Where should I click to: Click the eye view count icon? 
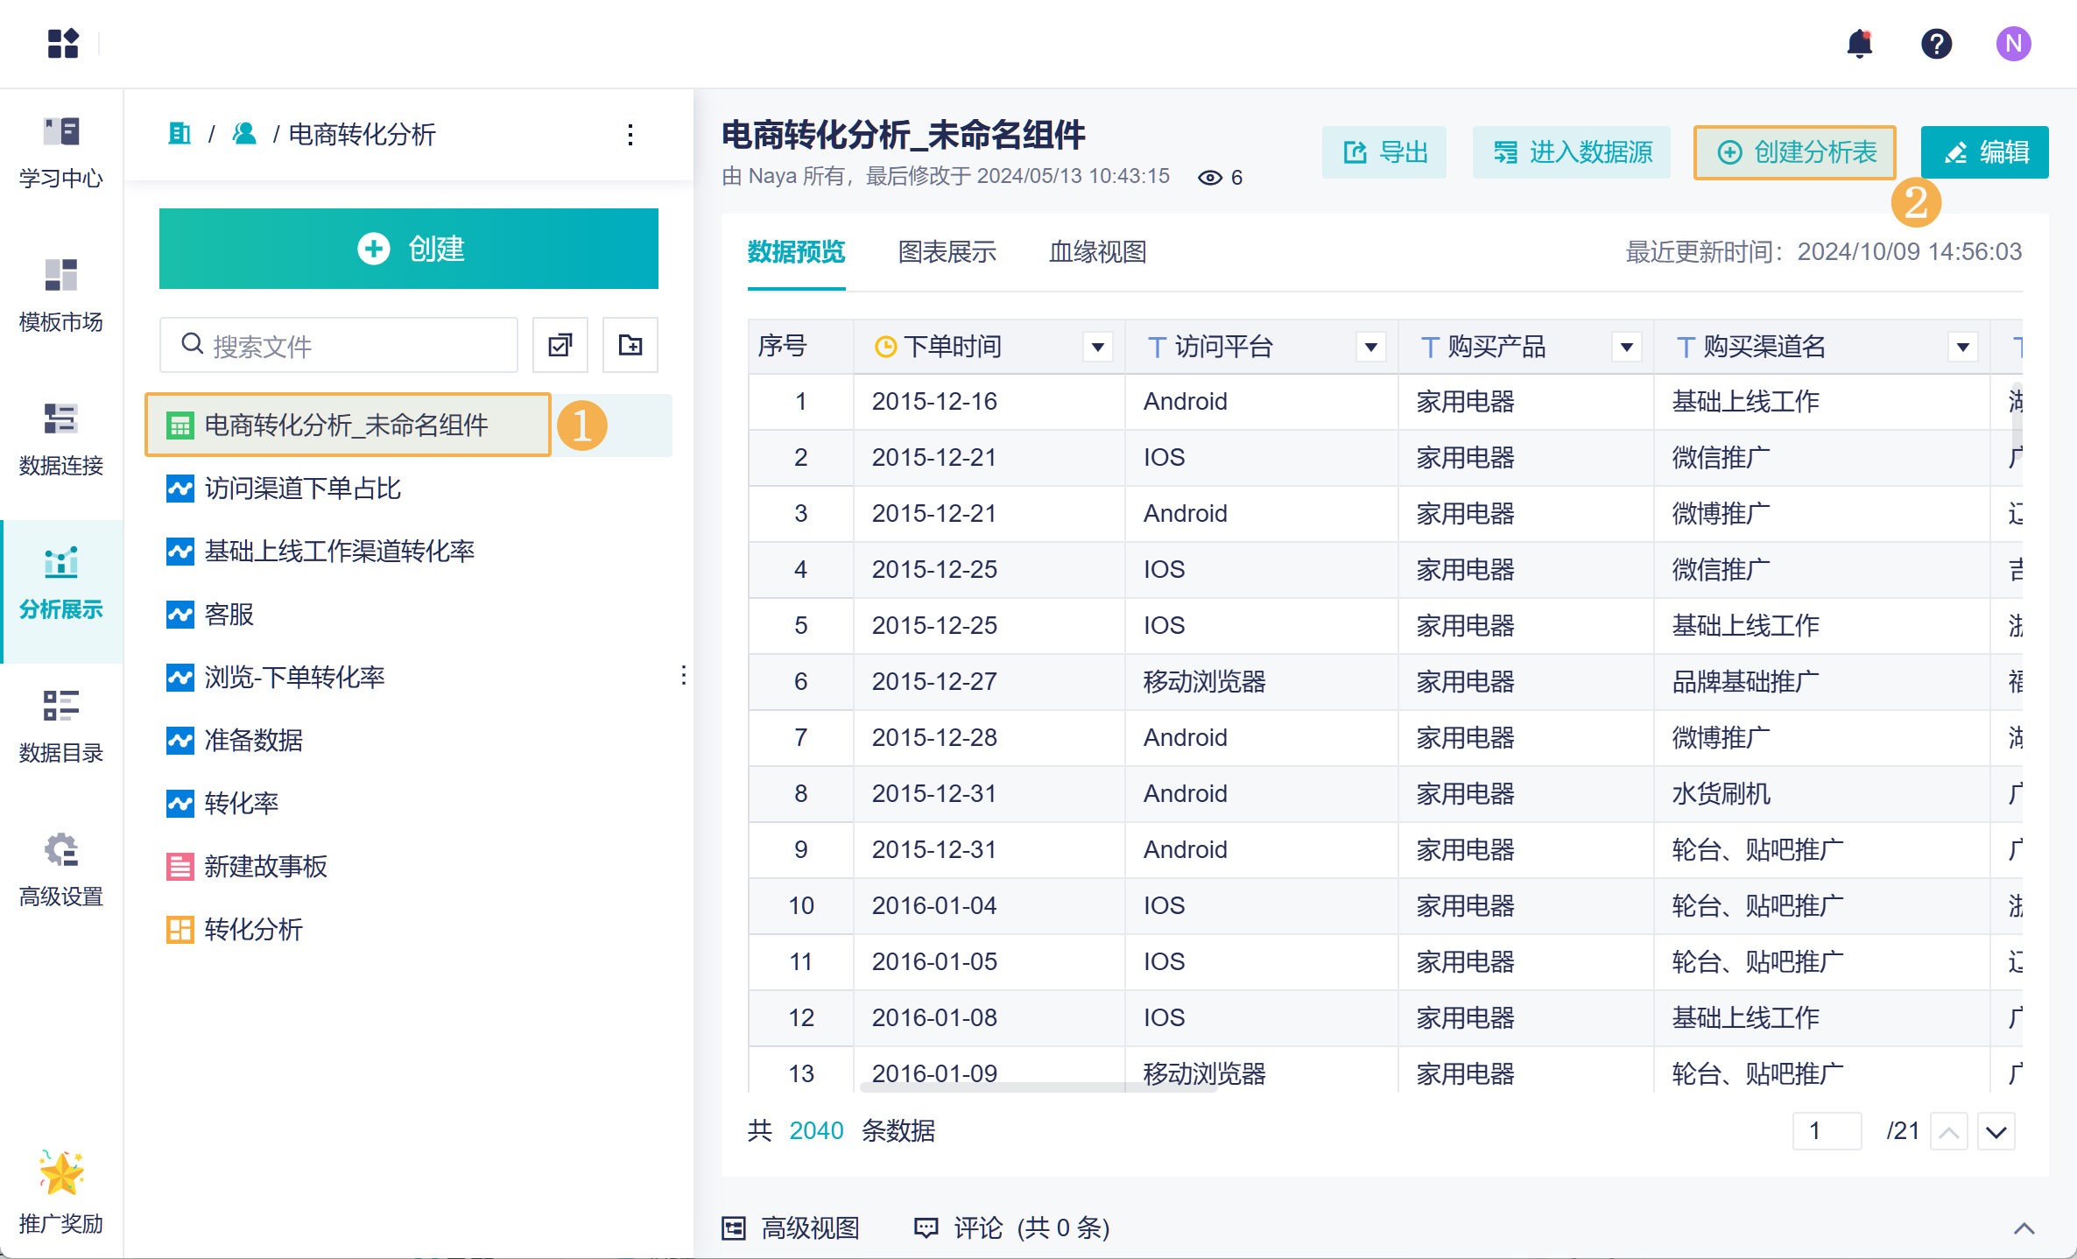1209,178
